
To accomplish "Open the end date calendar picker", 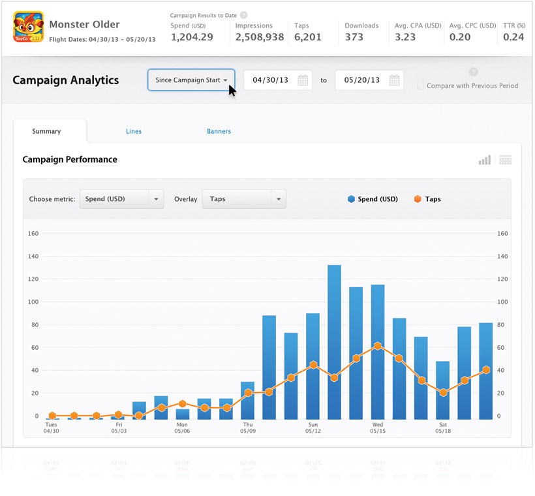I will tap(394, 80).
